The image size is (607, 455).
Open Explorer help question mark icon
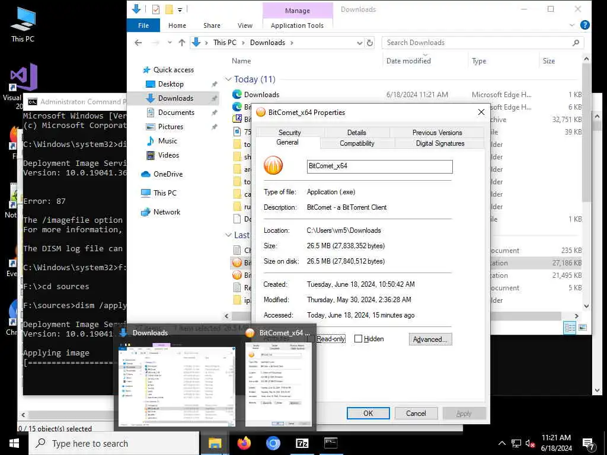585,25
